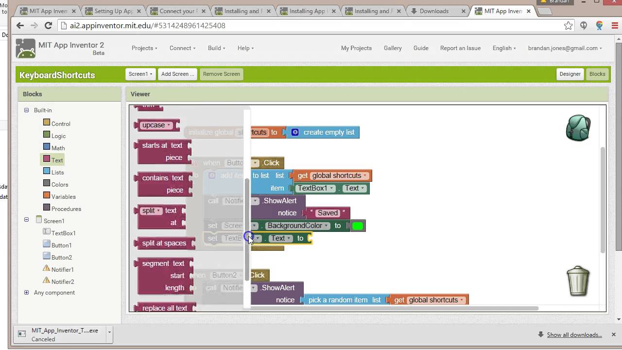Image resolution: width=622 pixels, height=350 pixels.
Task: Open the Report an Issue link
Action: (460, 48)
